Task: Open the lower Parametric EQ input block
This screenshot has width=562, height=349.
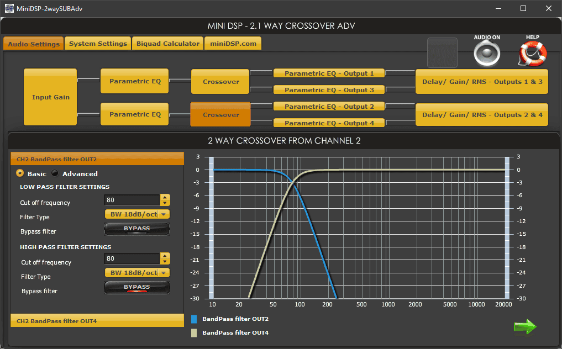Action: click(x=135, y=114)
